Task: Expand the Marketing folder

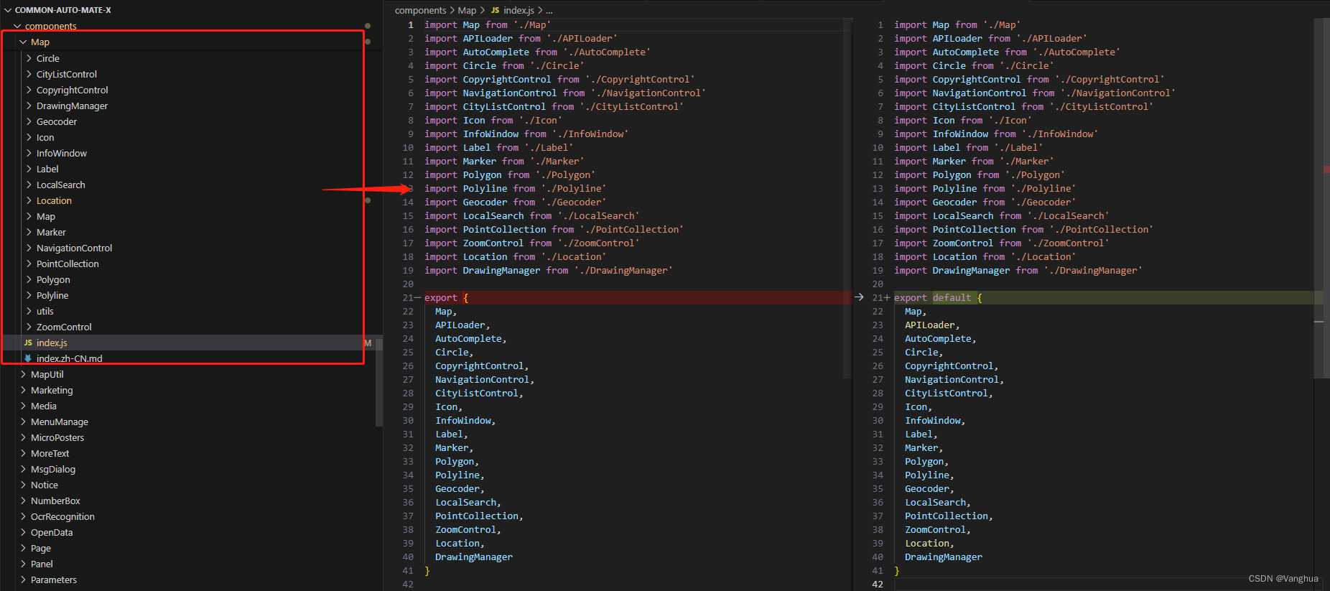Action: pyautogui.click(x=52, y=390)
